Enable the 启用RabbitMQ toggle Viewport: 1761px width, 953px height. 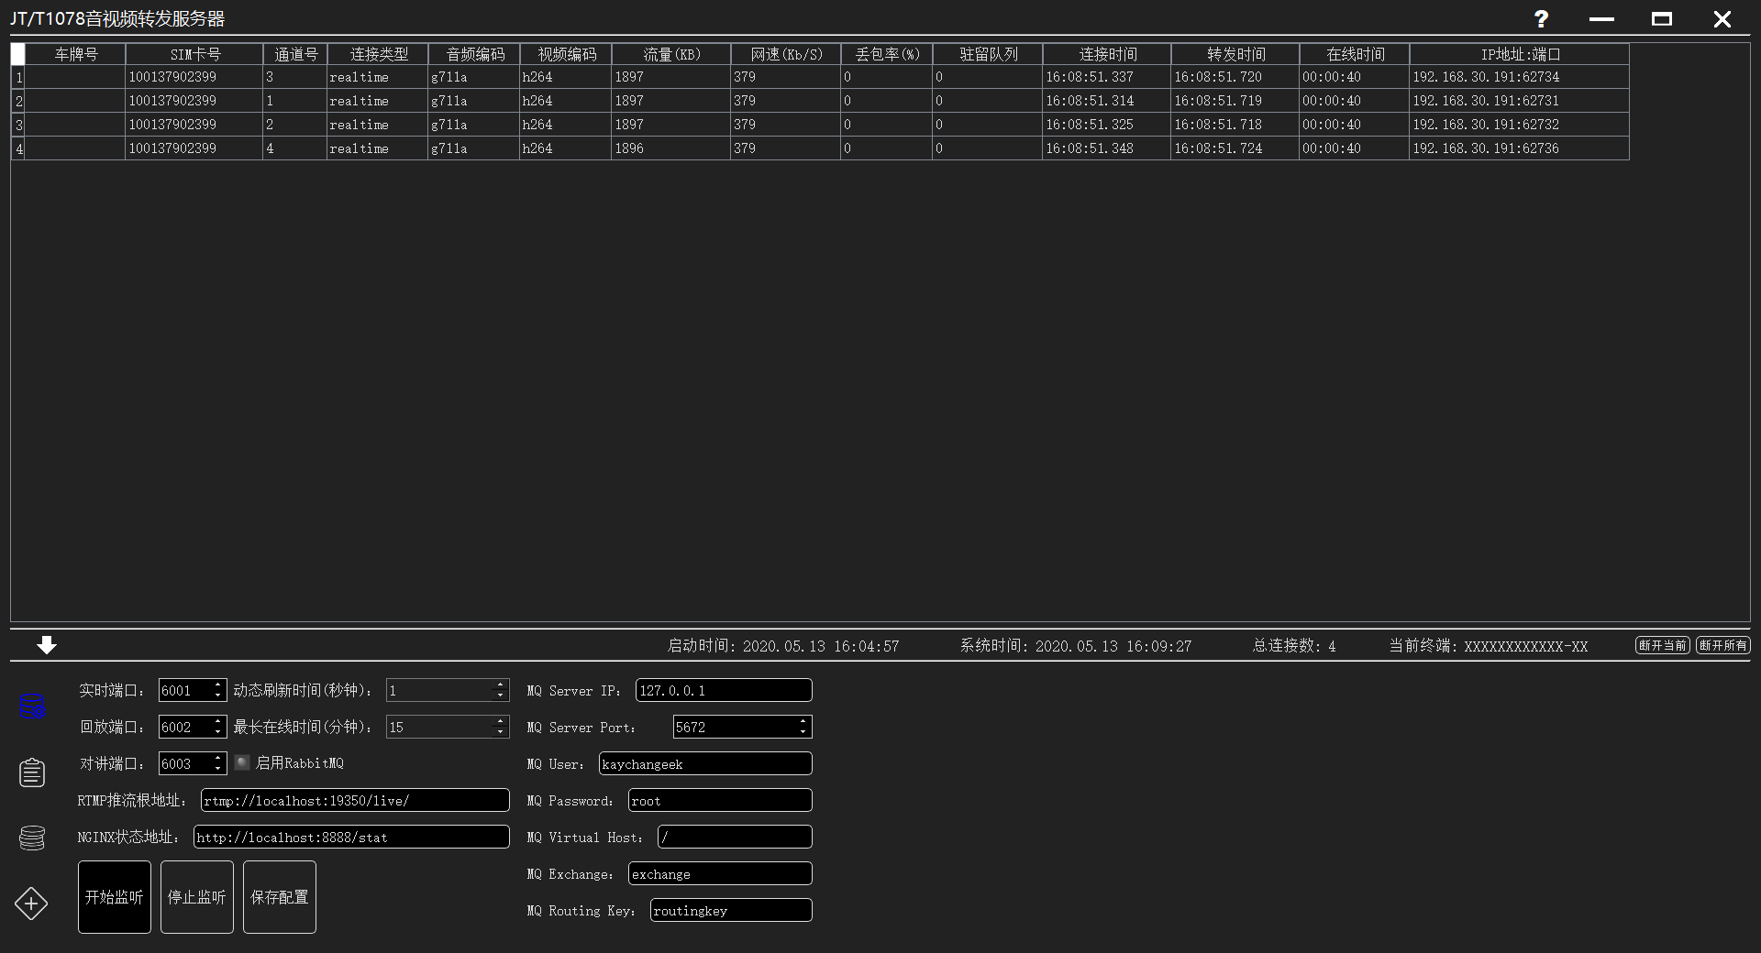pos(241,762)
